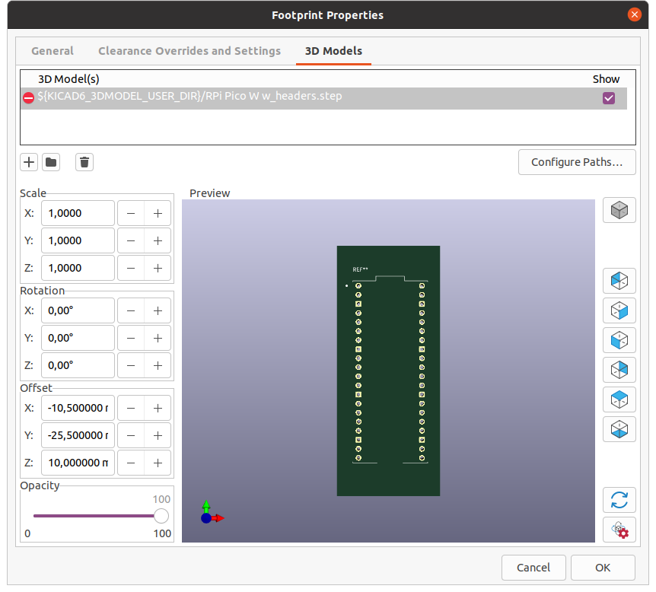Click the Offset Y input field

tap(78, 435)
